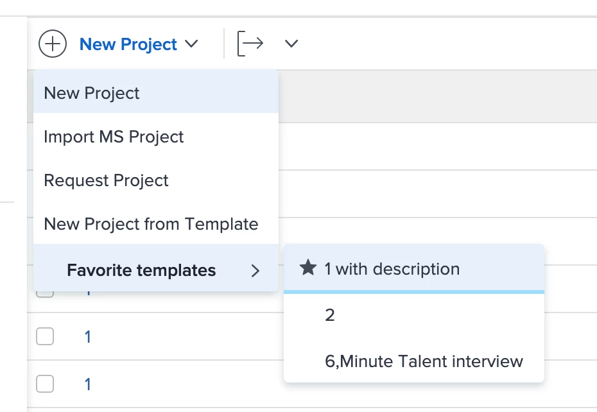Image resolution: width=597 pixels, height=412 pixels.
Task: Click the star icon beside 1 with description
Action: pyautogui.click(x=308, y=268)
